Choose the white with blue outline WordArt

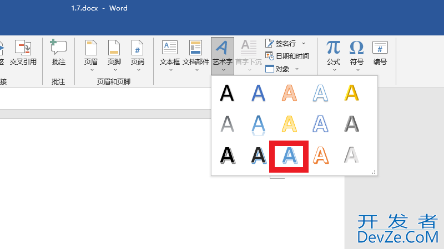[320, 93]
